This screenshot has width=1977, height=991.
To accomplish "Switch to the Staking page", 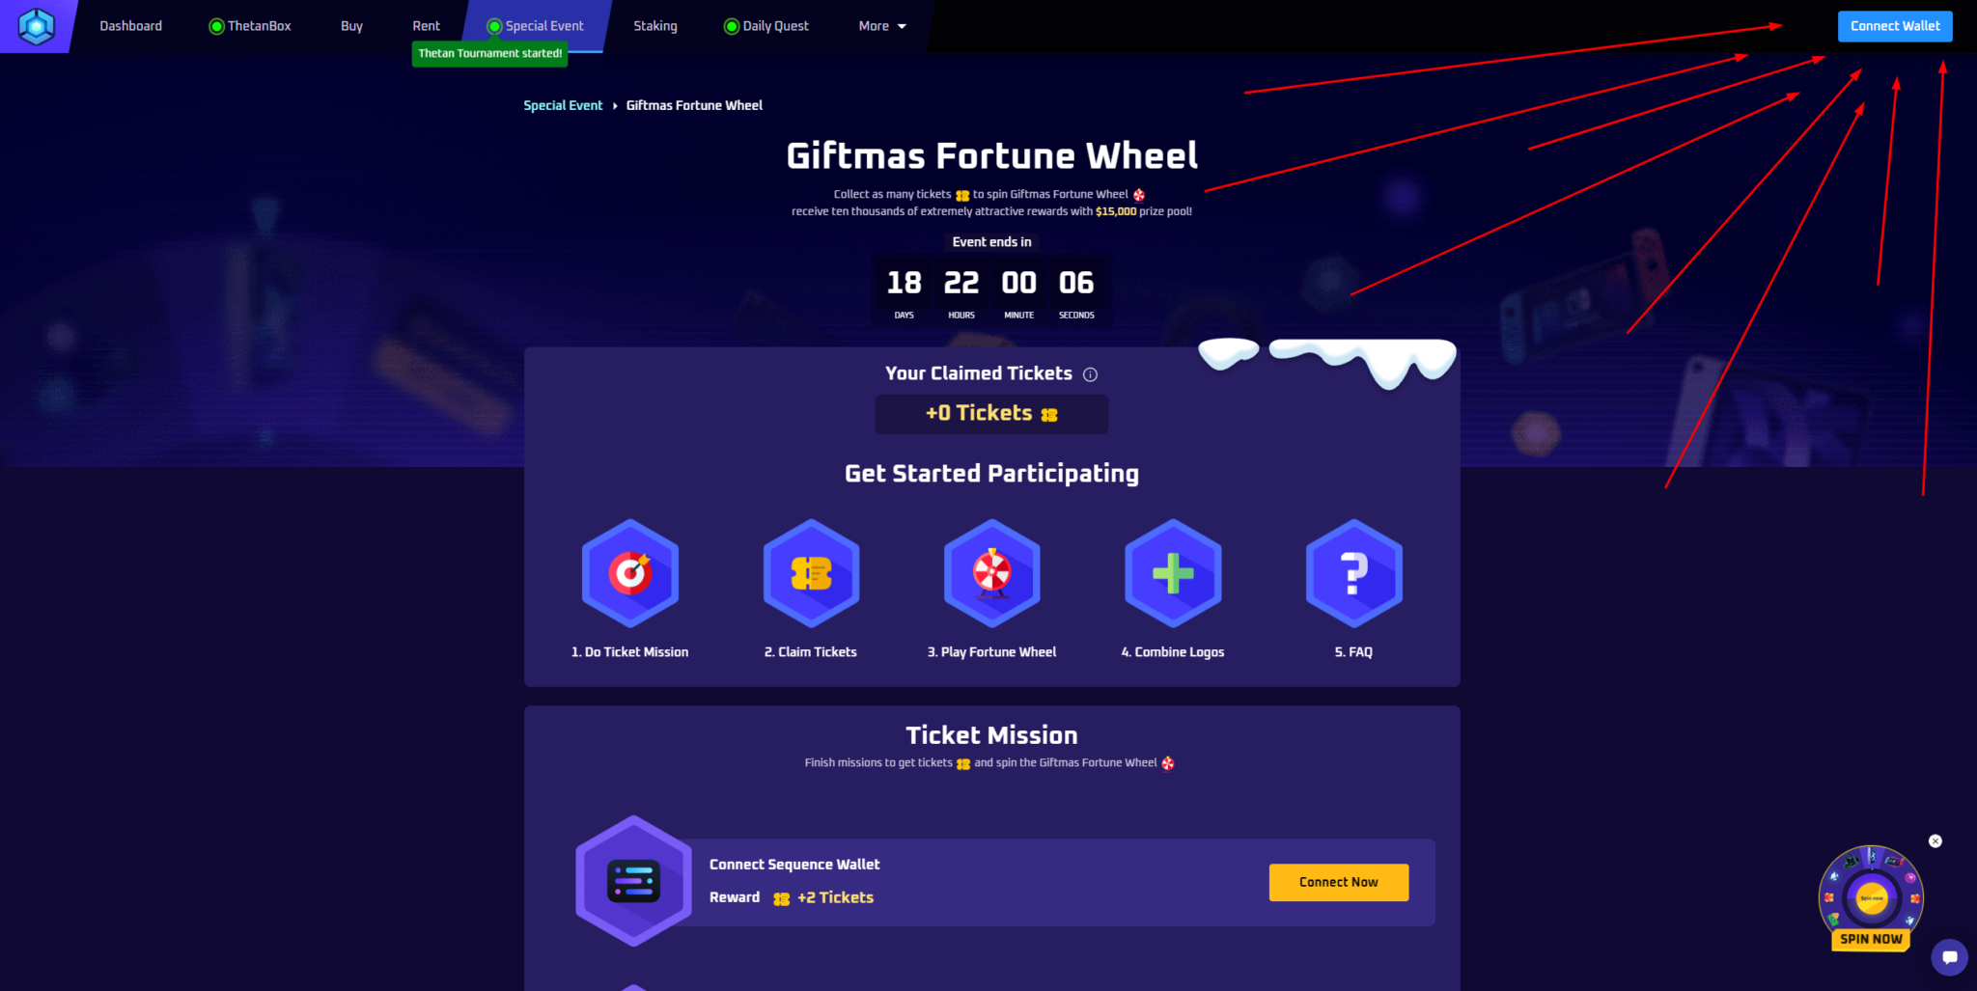I will (655, 26).
